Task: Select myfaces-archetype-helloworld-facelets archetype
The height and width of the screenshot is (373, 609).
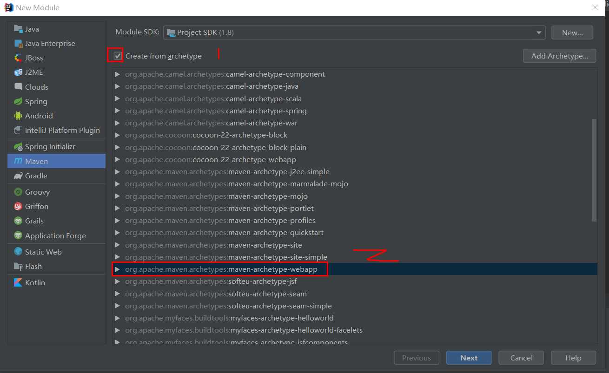Action: point(355,330)
